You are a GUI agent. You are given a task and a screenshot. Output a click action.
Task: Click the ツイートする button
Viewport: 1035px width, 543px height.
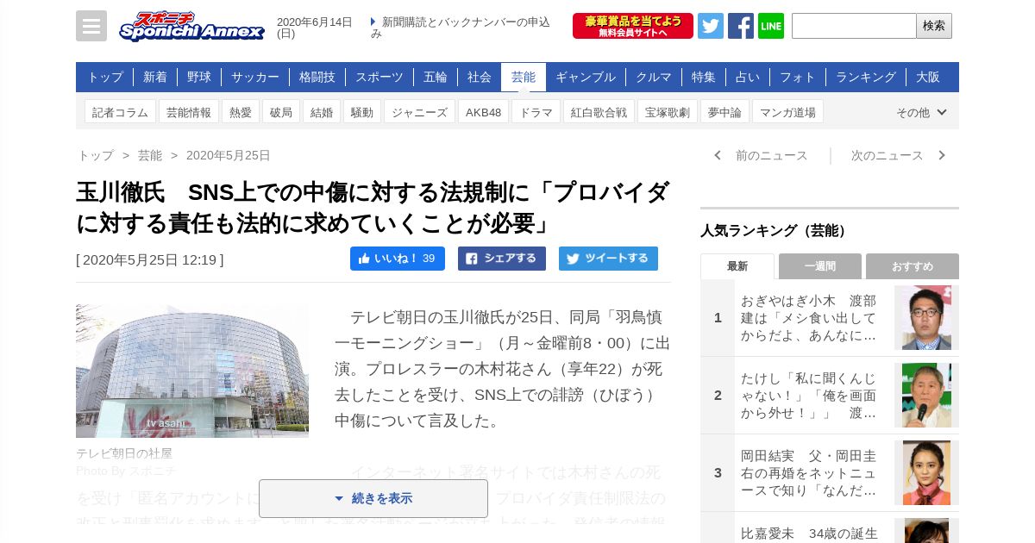point(609,259)
